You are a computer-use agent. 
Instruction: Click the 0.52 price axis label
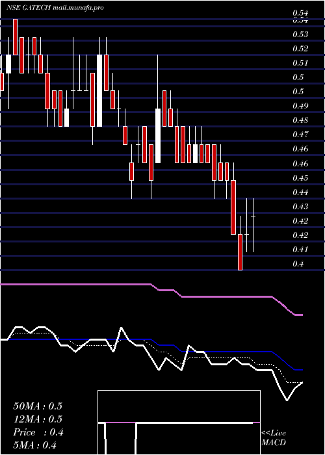click(x=300, y=49)
